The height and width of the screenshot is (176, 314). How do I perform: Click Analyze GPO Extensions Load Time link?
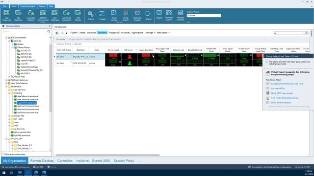[287, 84]
